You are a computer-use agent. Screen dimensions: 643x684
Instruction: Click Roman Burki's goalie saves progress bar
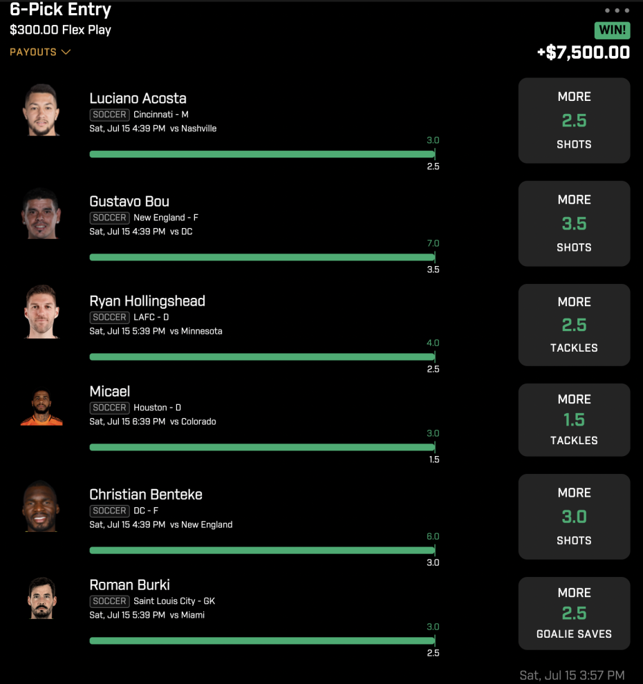coord(262,640)
